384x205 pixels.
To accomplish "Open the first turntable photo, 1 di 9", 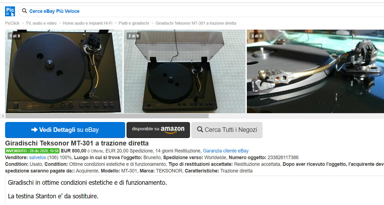I will [64, 71].
